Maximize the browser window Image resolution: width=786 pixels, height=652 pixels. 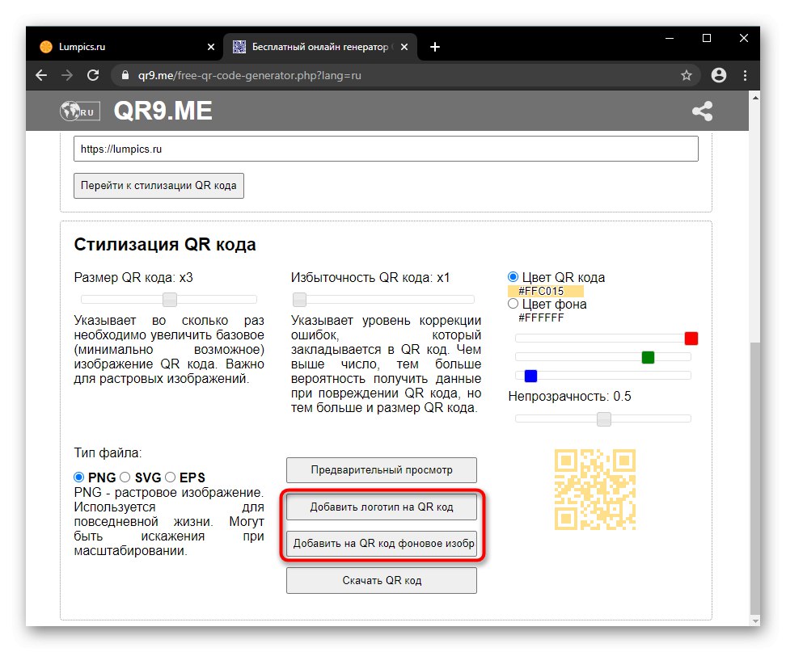click(x=707, y=38)
